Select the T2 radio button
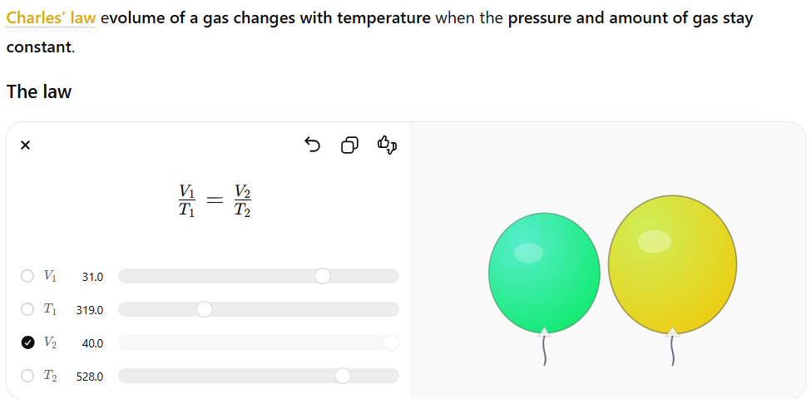This screenshot has width=811, height=399. [x=27, y=376]
